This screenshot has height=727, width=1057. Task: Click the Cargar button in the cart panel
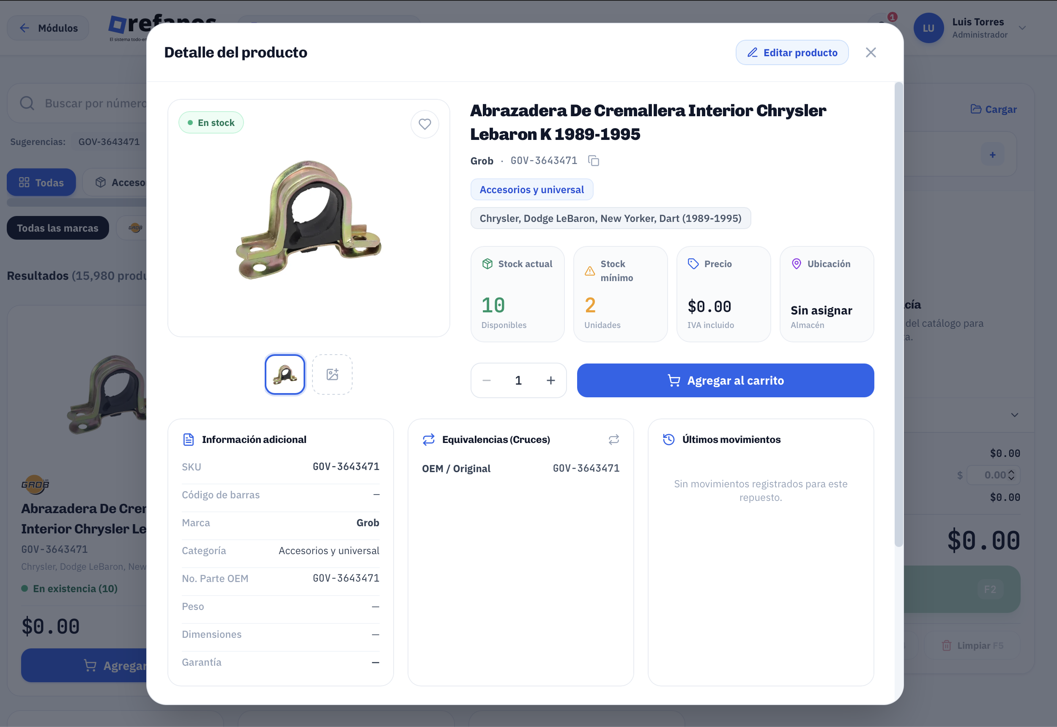tap(994, 109)
